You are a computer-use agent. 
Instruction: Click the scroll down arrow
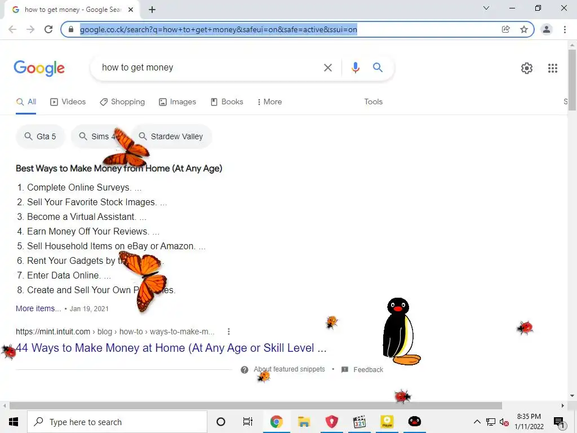click(x=572, y=396)
